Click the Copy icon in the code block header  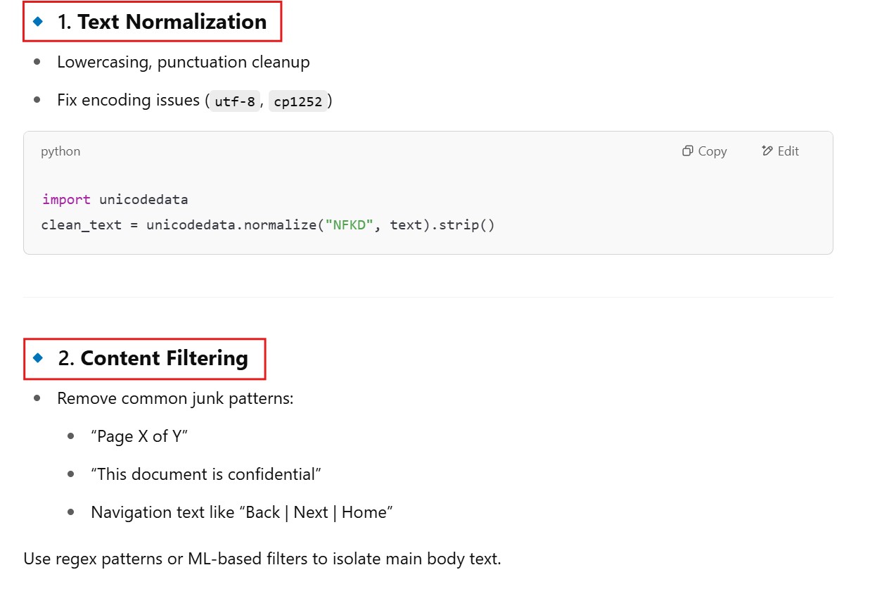(688, 151)
